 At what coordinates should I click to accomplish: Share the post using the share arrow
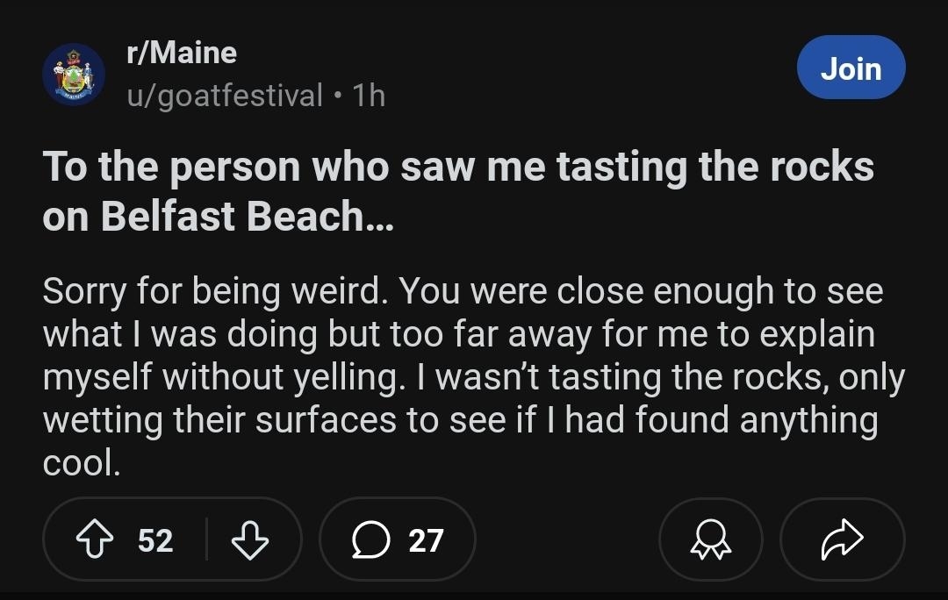(x=841, y=540)
